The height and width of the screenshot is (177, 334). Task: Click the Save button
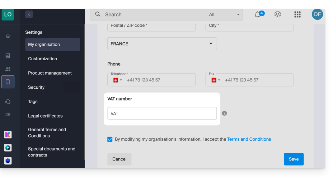[x=294, y=159]
